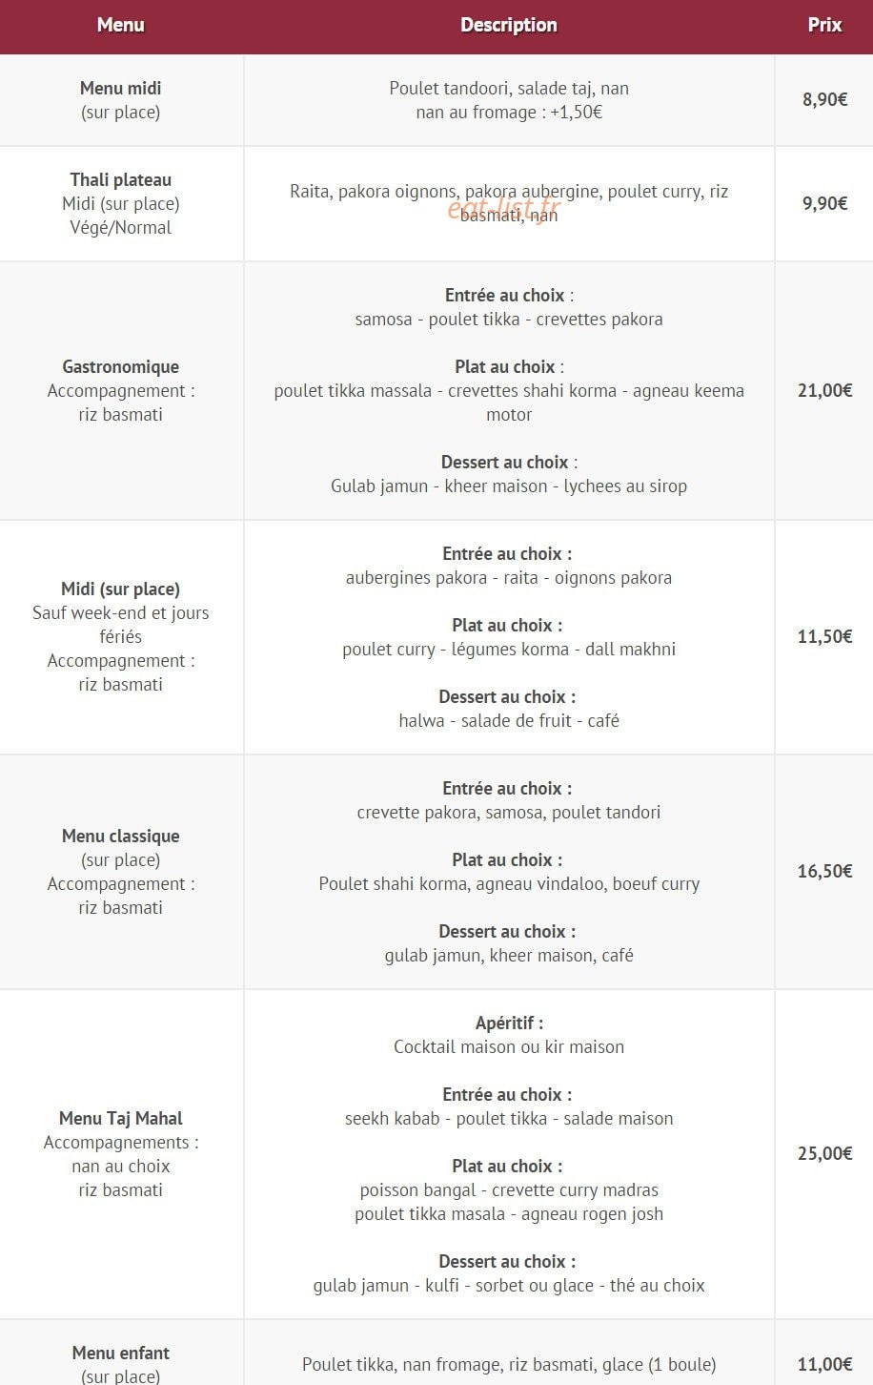The height and width of the screenshot is (1385, 873).
Task: Click the 8,90€ price
Action: coord(824,99)
